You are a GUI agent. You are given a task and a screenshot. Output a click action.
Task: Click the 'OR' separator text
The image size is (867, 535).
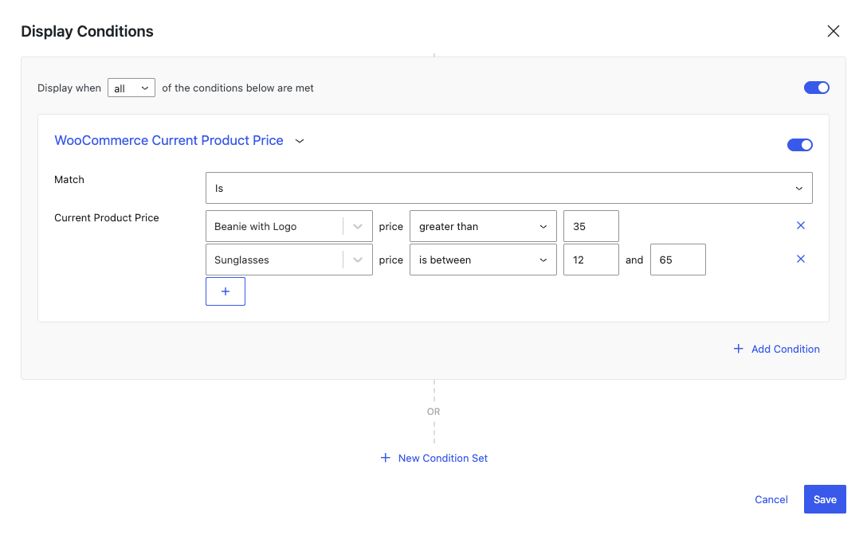point(433,412)
